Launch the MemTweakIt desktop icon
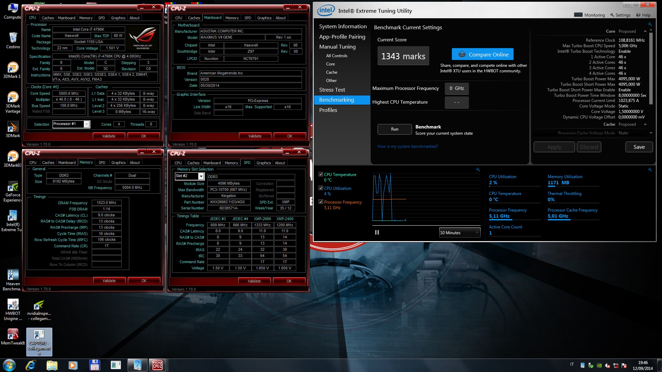Image resolution: width=662 pixels, height=372 pixels. [x=13, y=337]
